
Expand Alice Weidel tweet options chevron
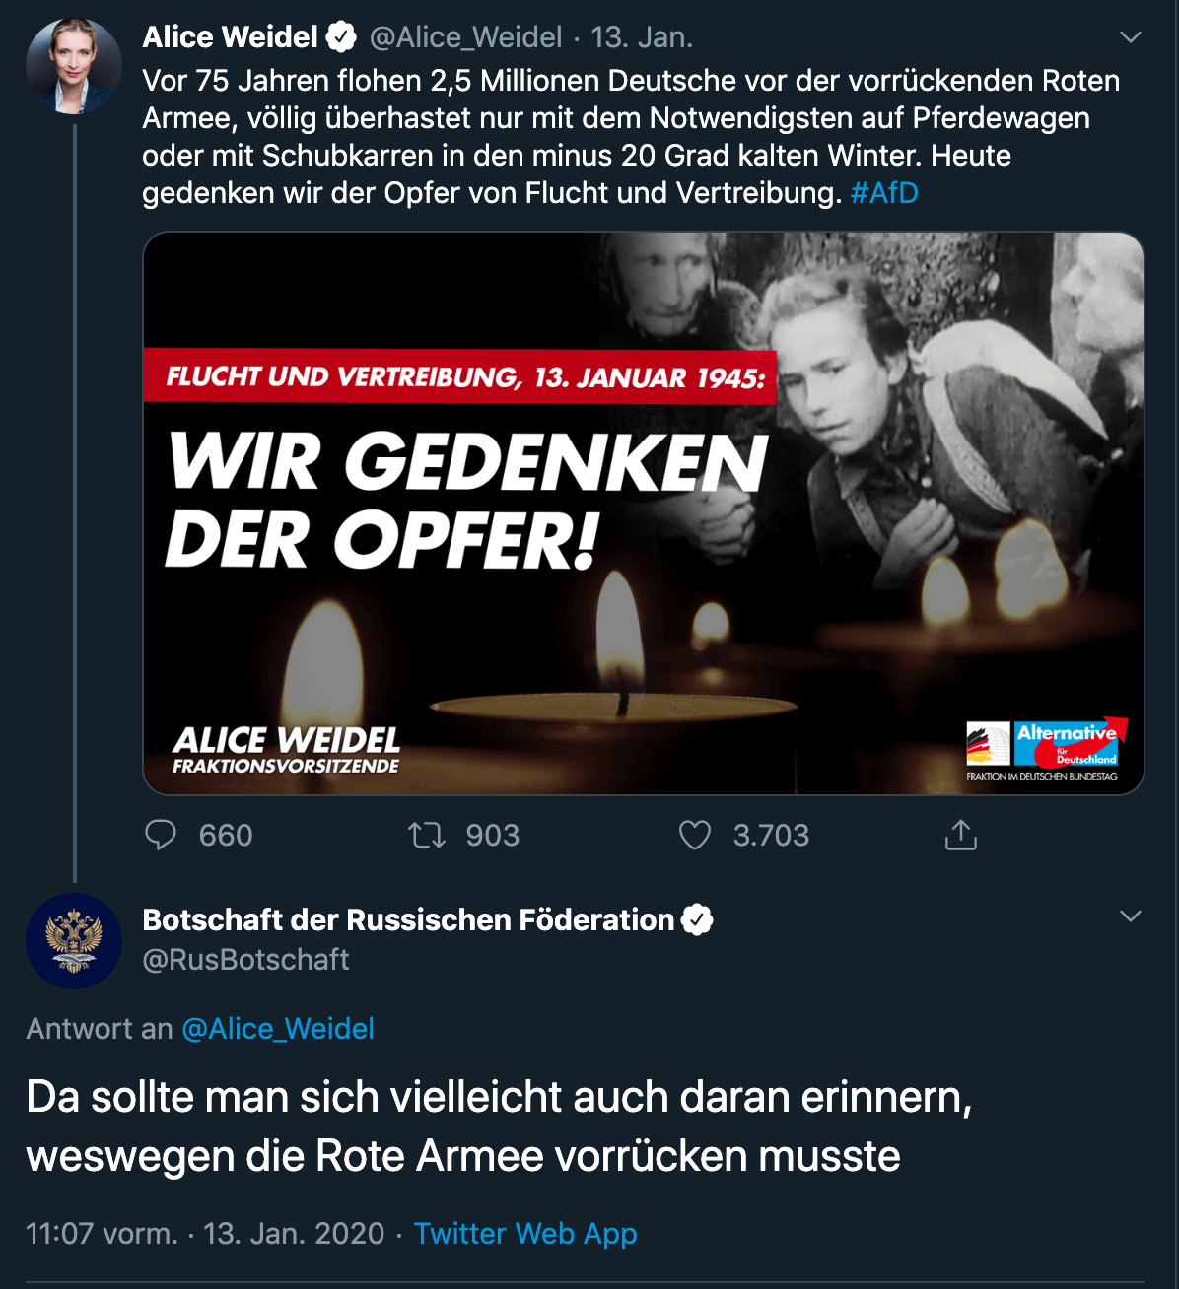(x=1131, y=37)
